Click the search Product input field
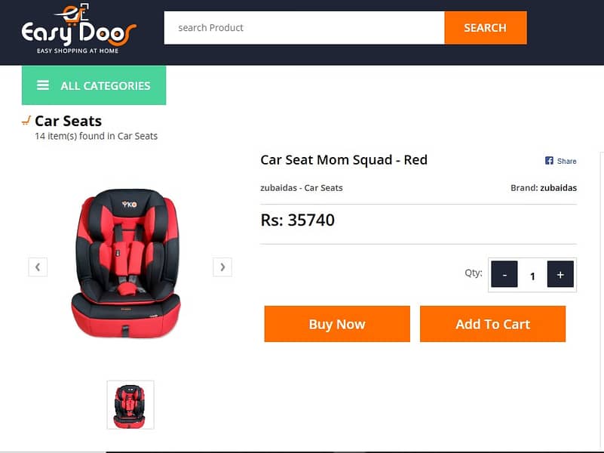 [x=302, y=27]
